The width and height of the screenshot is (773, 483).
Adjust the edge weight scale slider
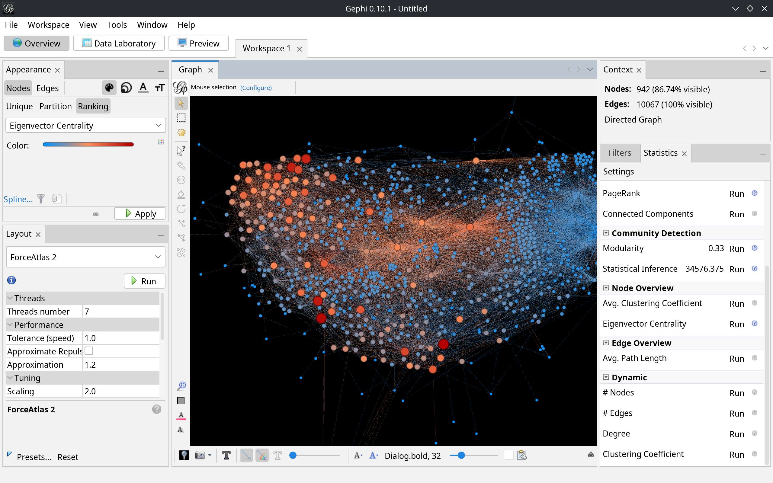pos(314,455)
